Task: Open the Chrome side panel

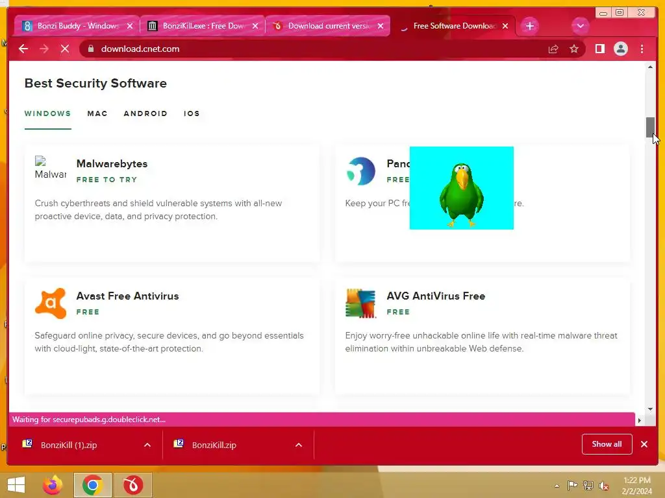Action: click(599, 49)
